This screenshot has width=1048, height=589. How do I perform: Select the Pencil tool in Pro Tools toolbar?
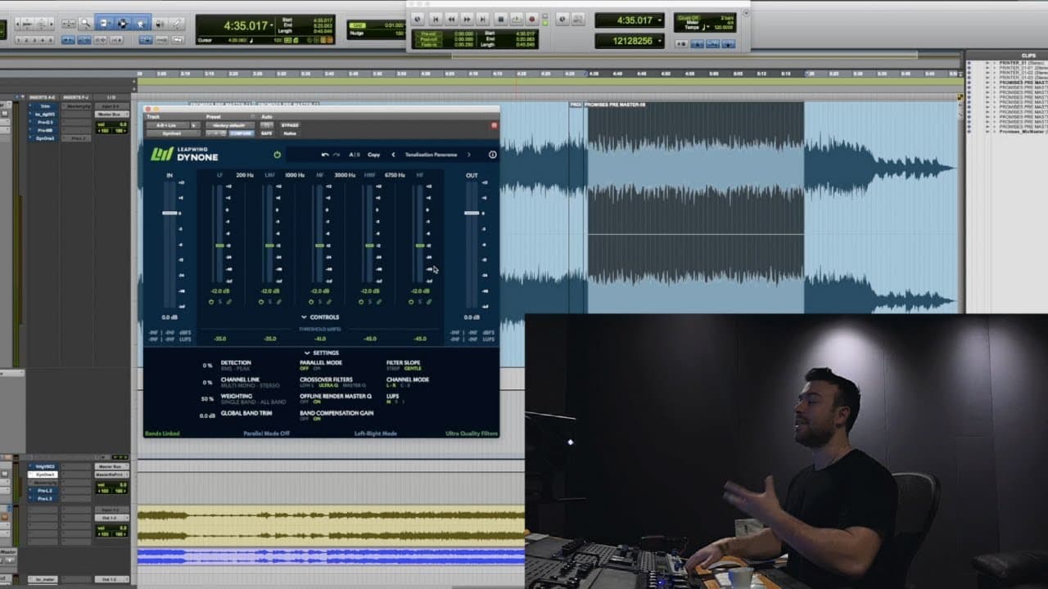176,24
